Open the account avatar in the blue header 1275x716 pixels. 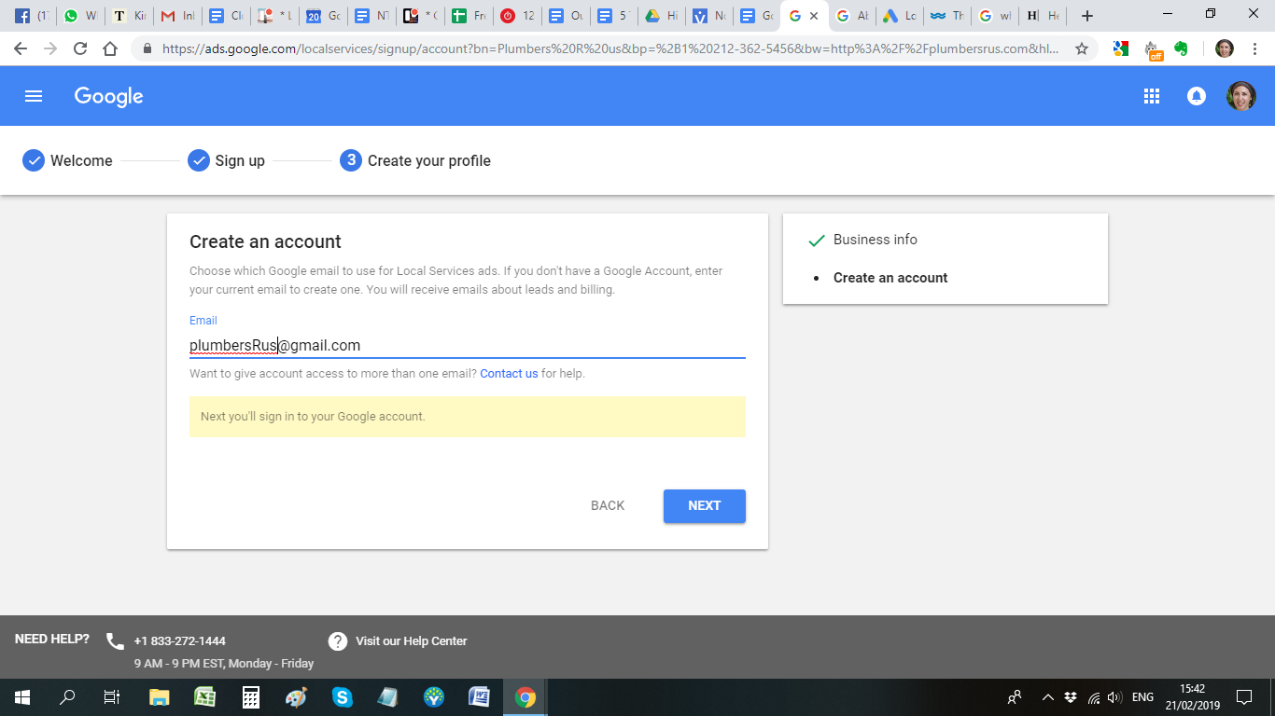1240,96
